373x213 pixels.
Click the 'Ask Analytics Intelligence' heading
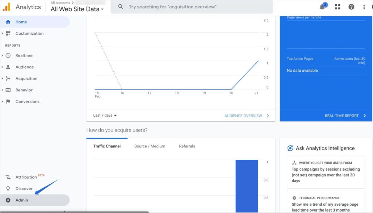click(x=325, y=148)
